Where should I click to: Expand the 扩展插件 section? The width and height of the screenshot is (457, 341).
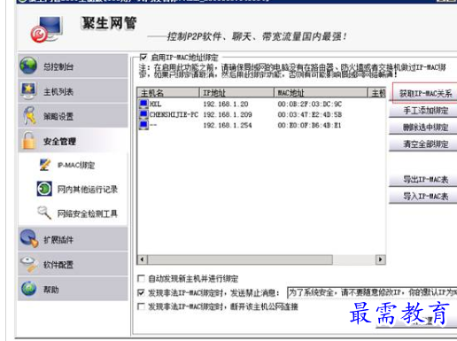point(73,239)
